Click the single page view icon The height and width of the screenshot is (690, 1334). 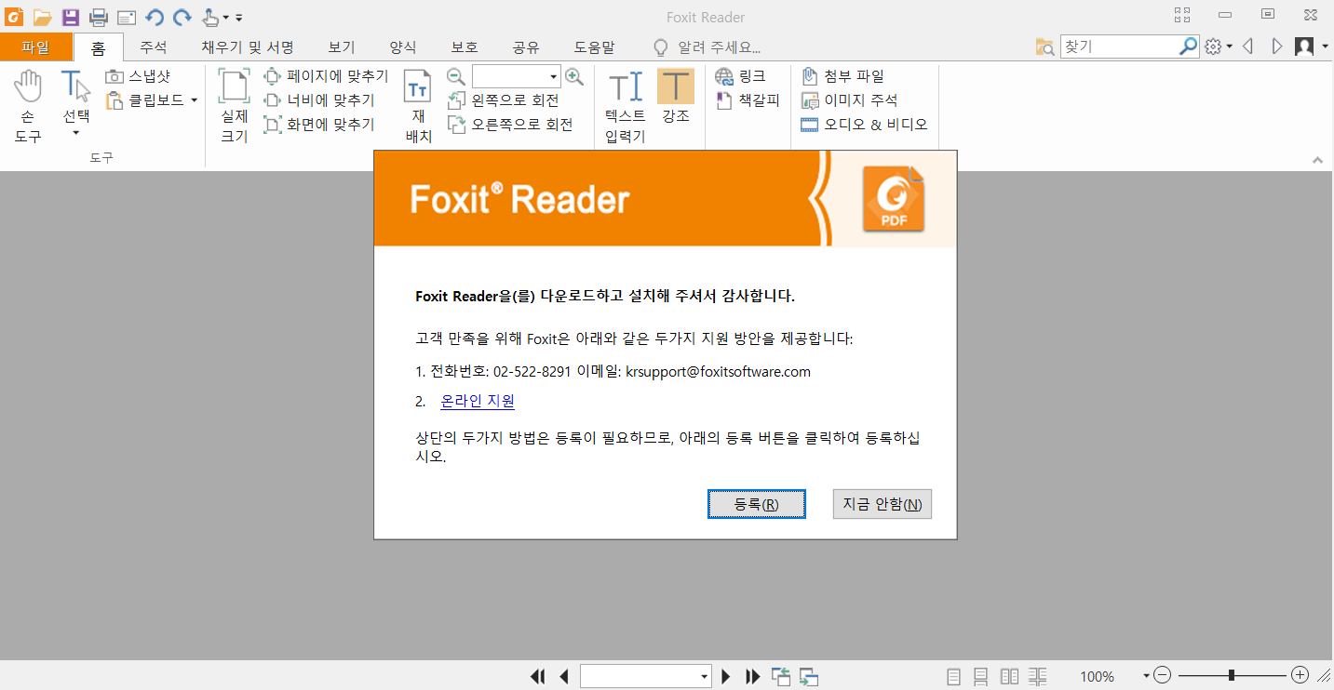[x=954, y=676]
